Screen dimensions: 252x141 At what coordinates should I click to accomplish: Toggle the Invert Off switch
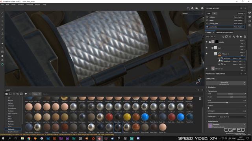click(231, 97)
